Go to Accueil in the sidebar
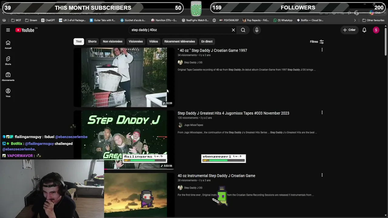This screenshot has height=218, width=388. [x=8, y=45]
